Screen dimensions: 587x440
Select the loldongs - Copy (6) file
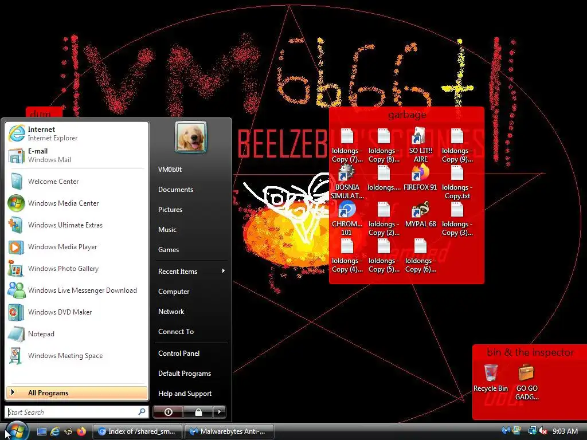(x=420, y=255)
